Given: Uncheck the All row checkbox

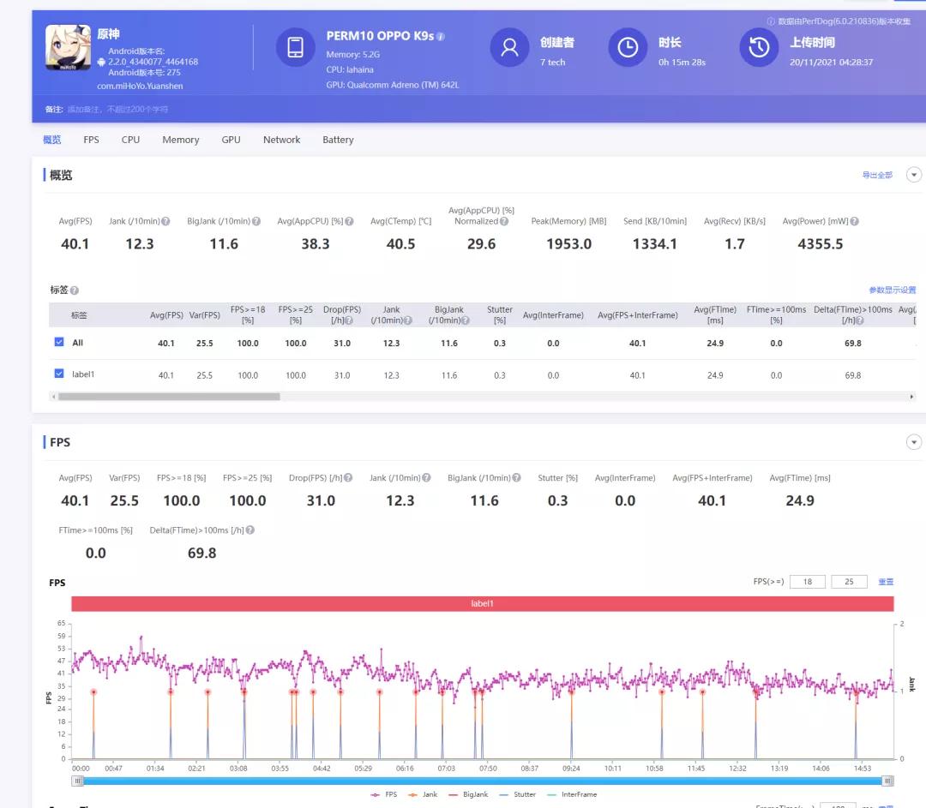Looking at the screenshot, I should click(x=59, y=342).
